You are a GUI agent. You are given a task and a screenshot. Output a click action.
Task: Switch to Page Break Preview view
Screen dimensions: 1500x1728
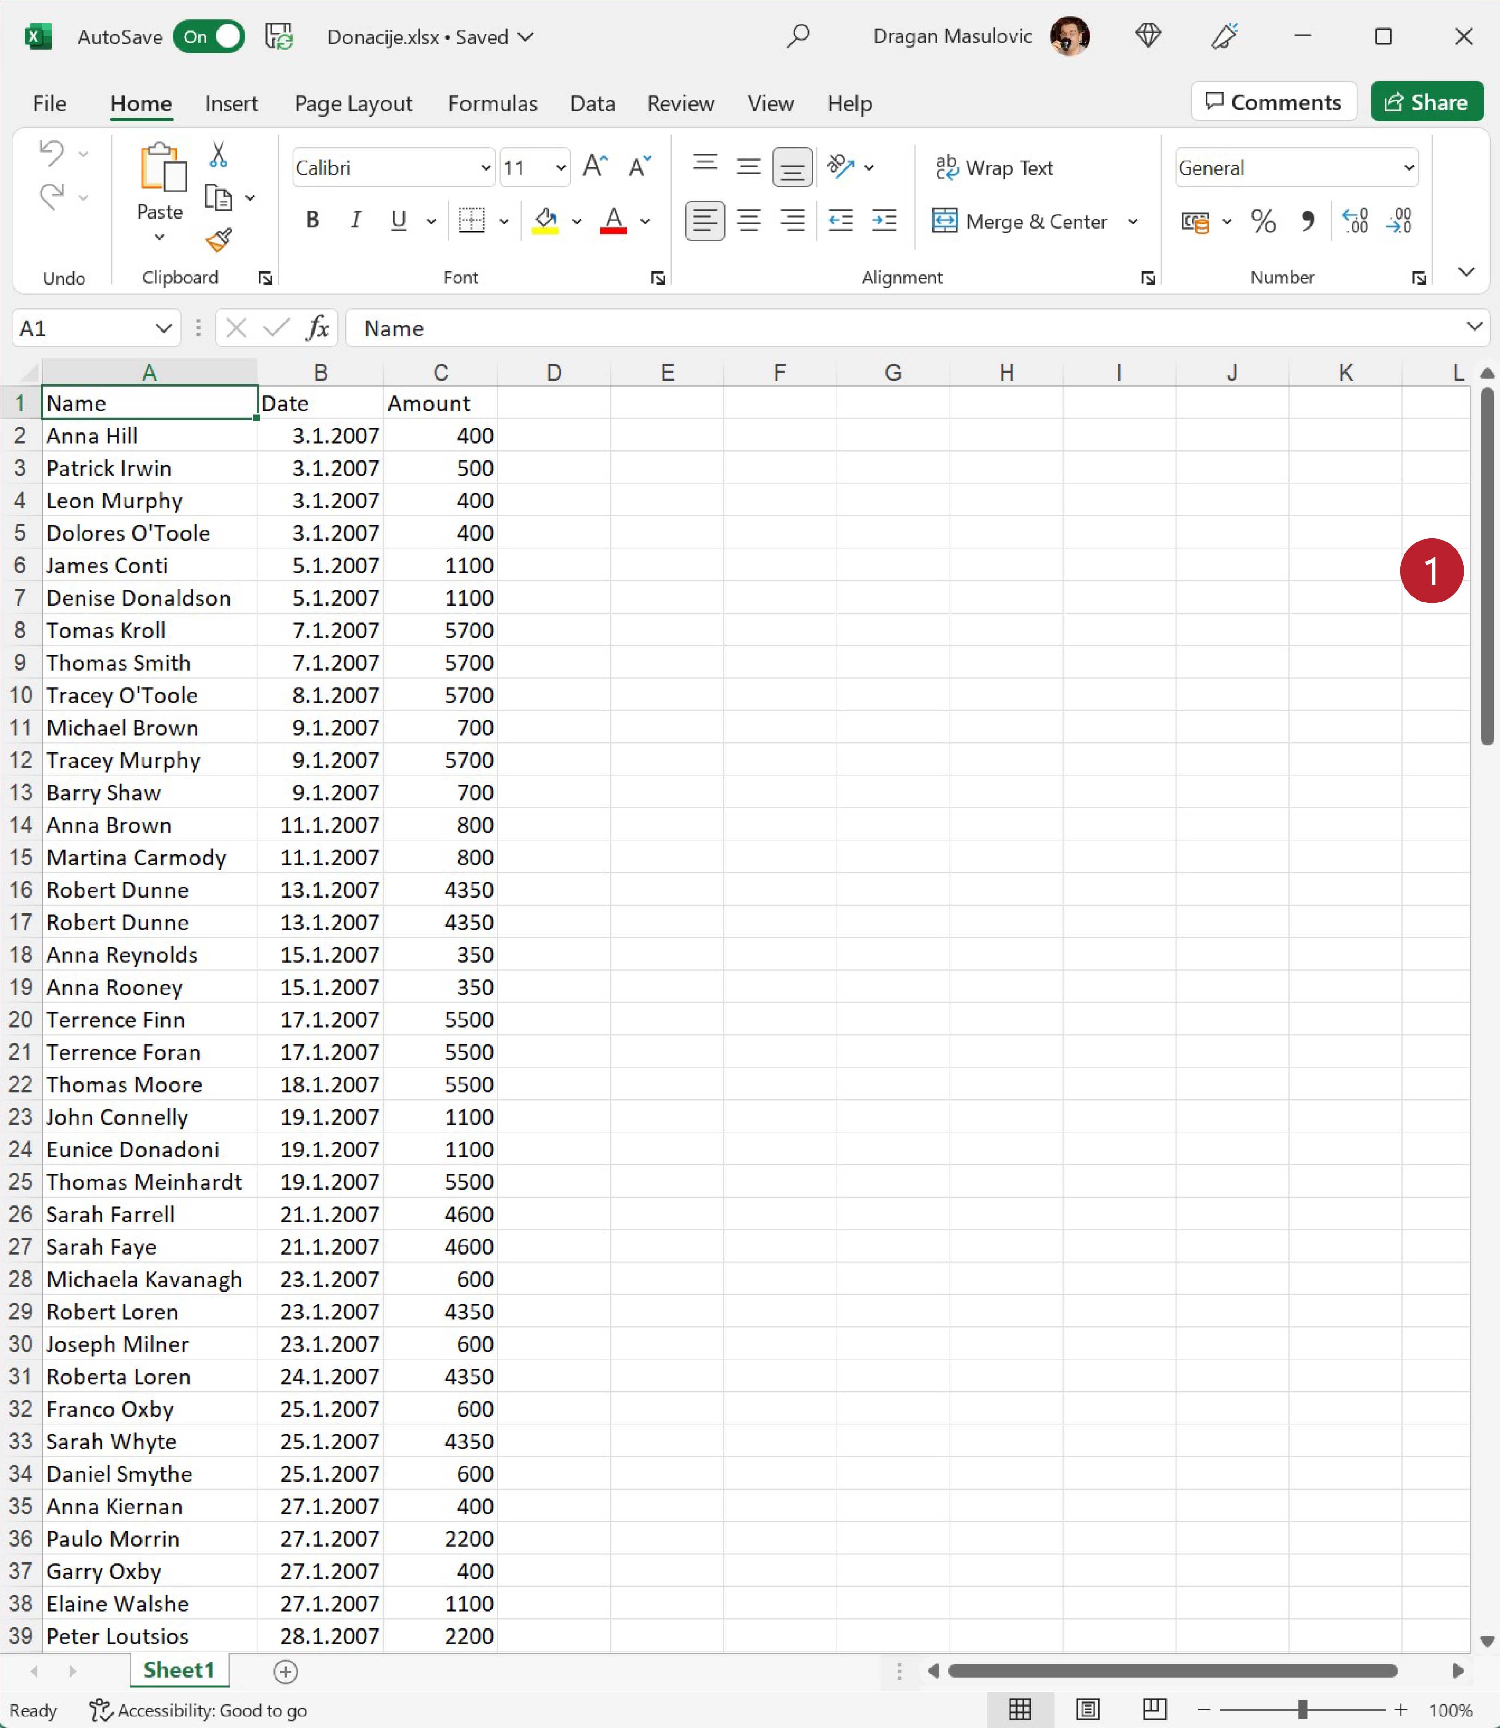click(1154, 1710)
